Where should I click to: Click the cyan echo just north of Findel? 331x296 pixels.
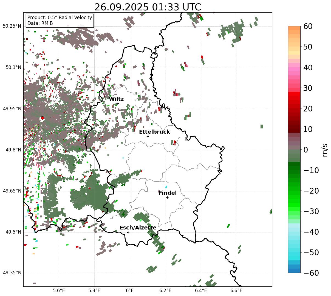tap(166, 187)
